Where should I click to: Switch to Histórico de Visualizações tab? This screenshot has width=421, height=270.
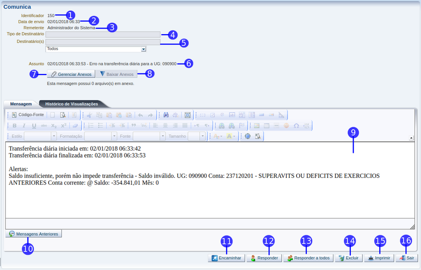click(x=72, y=104)
